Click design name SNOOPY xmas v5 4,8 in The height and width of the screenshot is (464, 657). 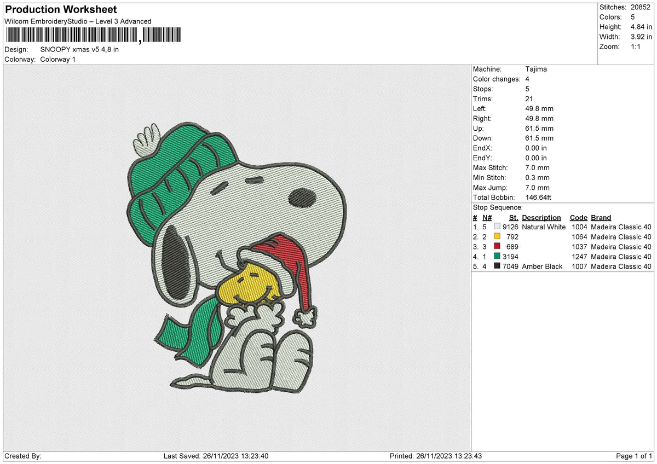[79, 49]
